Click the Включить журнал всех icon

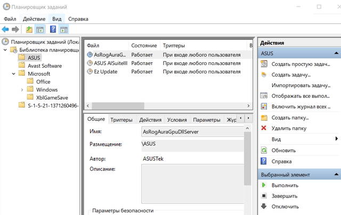(x=264, y=106)
